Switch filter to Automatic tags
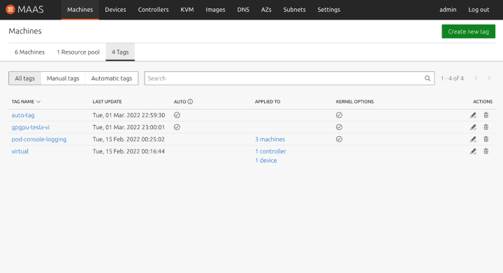 tap(112, 78)
